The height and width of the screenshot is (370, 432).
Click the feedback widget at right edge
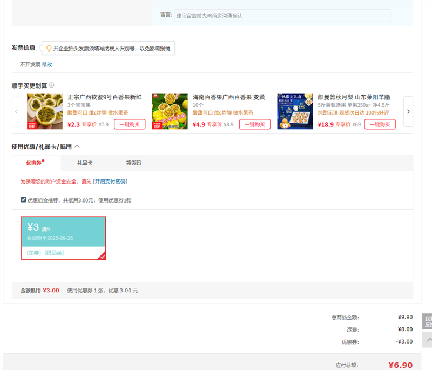tap(427, 321)
